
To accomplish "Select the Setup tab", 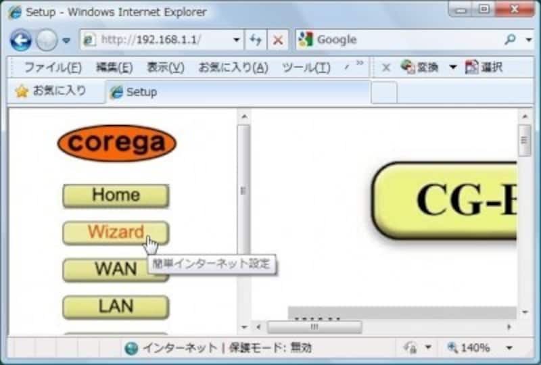I will coord(238,92).
